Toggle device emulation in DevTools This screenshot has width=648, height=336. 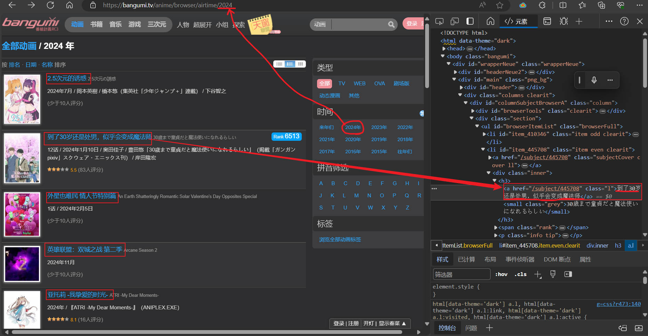[x=454, y=21]
